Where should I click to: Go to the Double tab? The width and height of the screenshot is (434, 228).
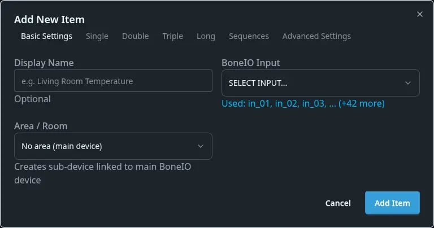tap(135, 36)
